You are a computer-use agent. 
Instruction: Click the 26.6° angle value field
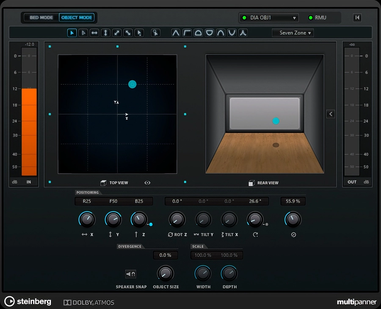point(255,201)
